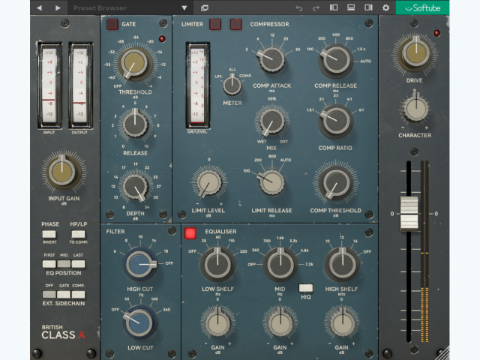Click the high shelf GAIN knob
Screen dimensions: 480x360
coord(342,323)
